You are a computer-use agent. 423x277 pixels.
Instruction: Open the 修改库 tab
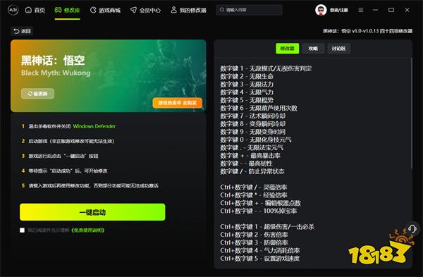point(67,11)
